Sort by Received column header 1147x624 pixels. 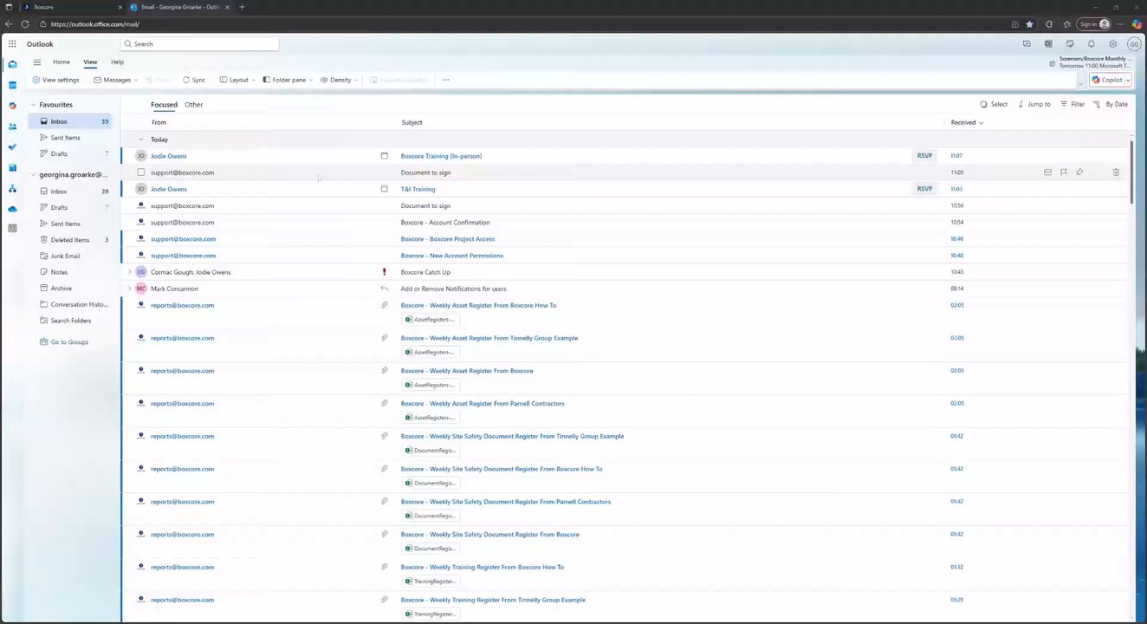(967, 122)
